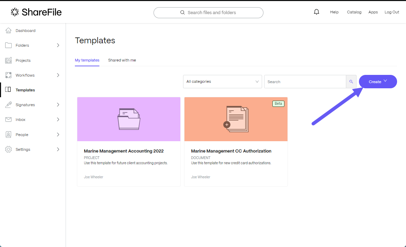Viewport: 406px width, 247px height.
Task: Expand the Settings menu chevron
Action: [x=58, y=149]
